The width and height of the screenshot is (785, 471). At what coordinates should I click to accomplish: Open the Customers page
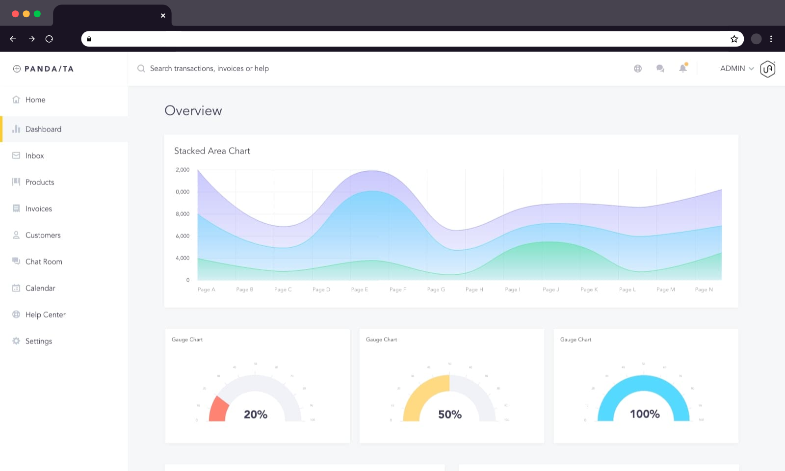[x=43, y=235]
